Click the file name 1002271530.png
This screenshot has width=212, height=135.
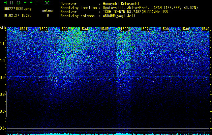coord(18,9)
